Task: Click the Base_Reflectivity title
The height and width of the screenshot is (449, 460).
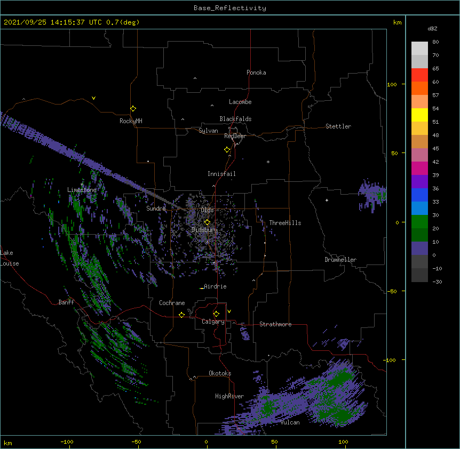Action: pos(230,8)
